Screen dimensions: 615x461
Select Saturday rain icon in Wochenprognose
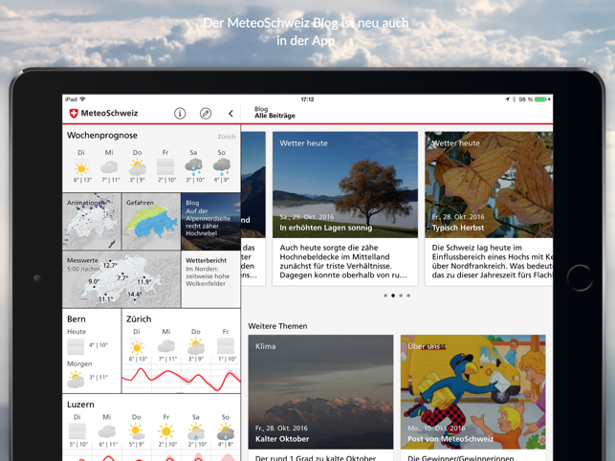193,167
